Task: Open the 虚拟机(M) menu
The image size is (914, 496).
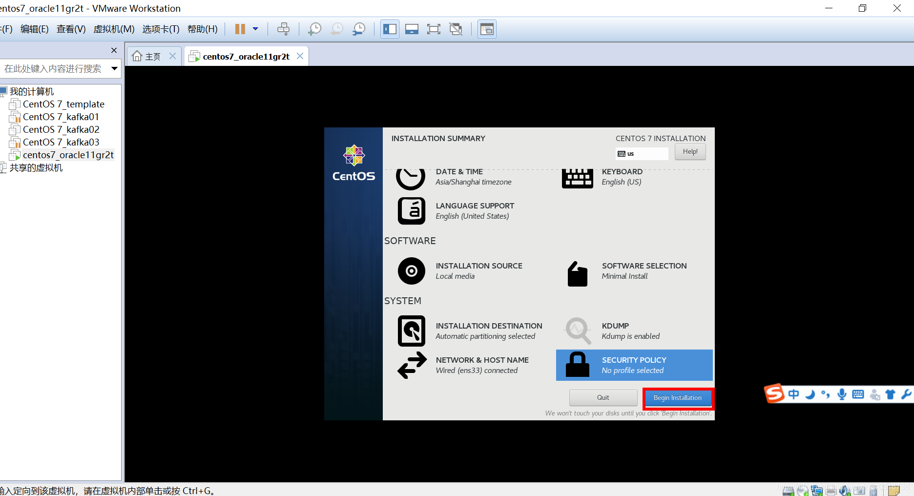Action: pos(114,29)
